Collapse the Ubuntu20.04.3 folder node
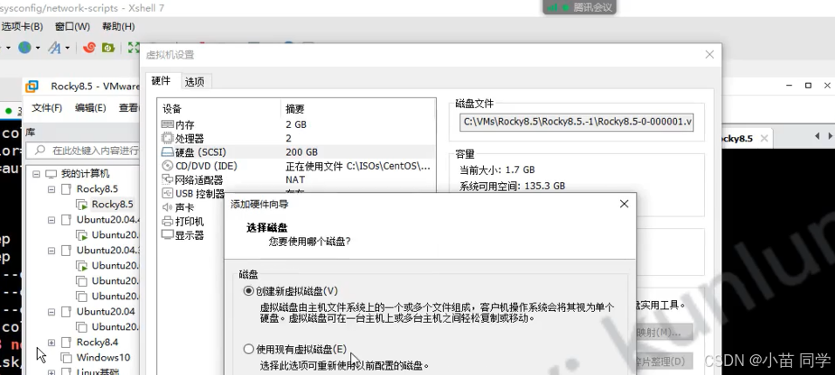Image resolution: width=835 pixels, height=375 pixels. [x=51, y=250]
